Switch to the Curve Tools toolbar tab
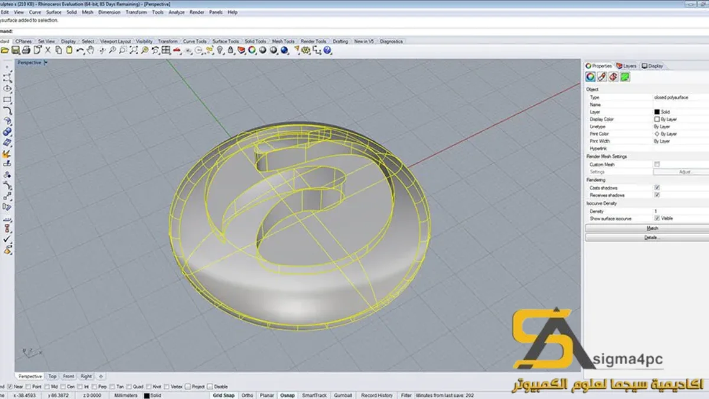709x399 pixels. point(195,41)
